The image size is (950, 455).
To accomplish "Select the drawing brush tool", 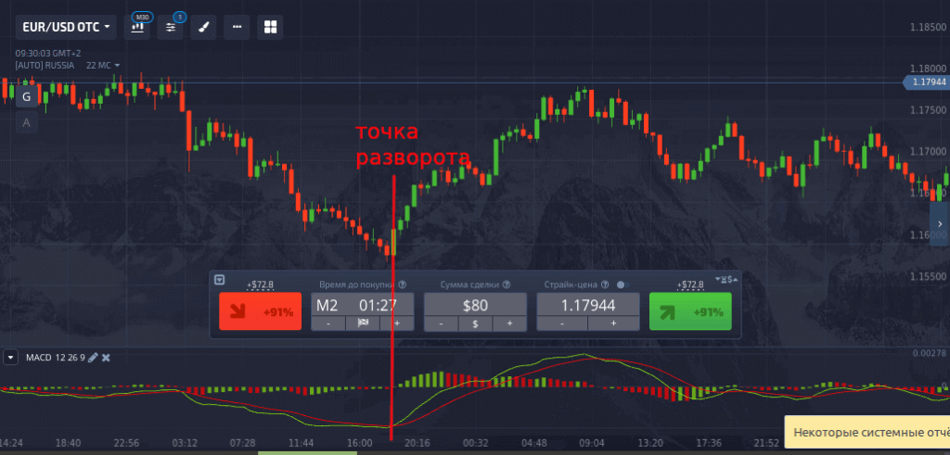I will (203, 27).
